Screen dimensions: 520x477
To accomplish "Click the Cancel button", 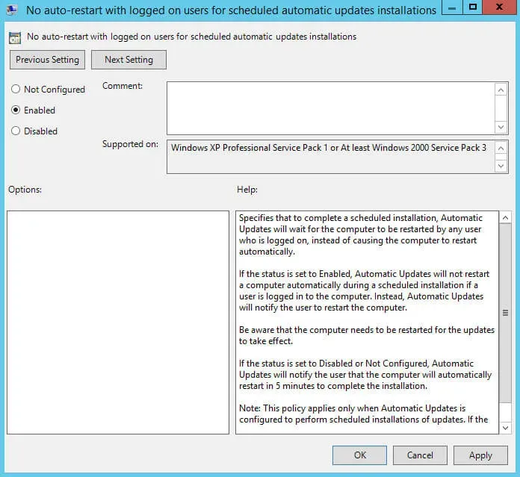I will pos(420,455).
